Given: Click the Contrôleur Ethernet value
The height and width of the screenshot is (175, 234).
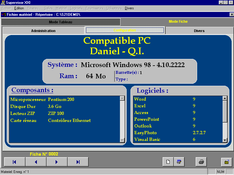Looking at the screenshot, I should coord(69,120).
